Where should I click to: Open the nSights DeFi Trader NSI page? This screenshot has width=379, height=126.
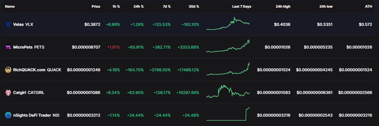tap(36, 115)
